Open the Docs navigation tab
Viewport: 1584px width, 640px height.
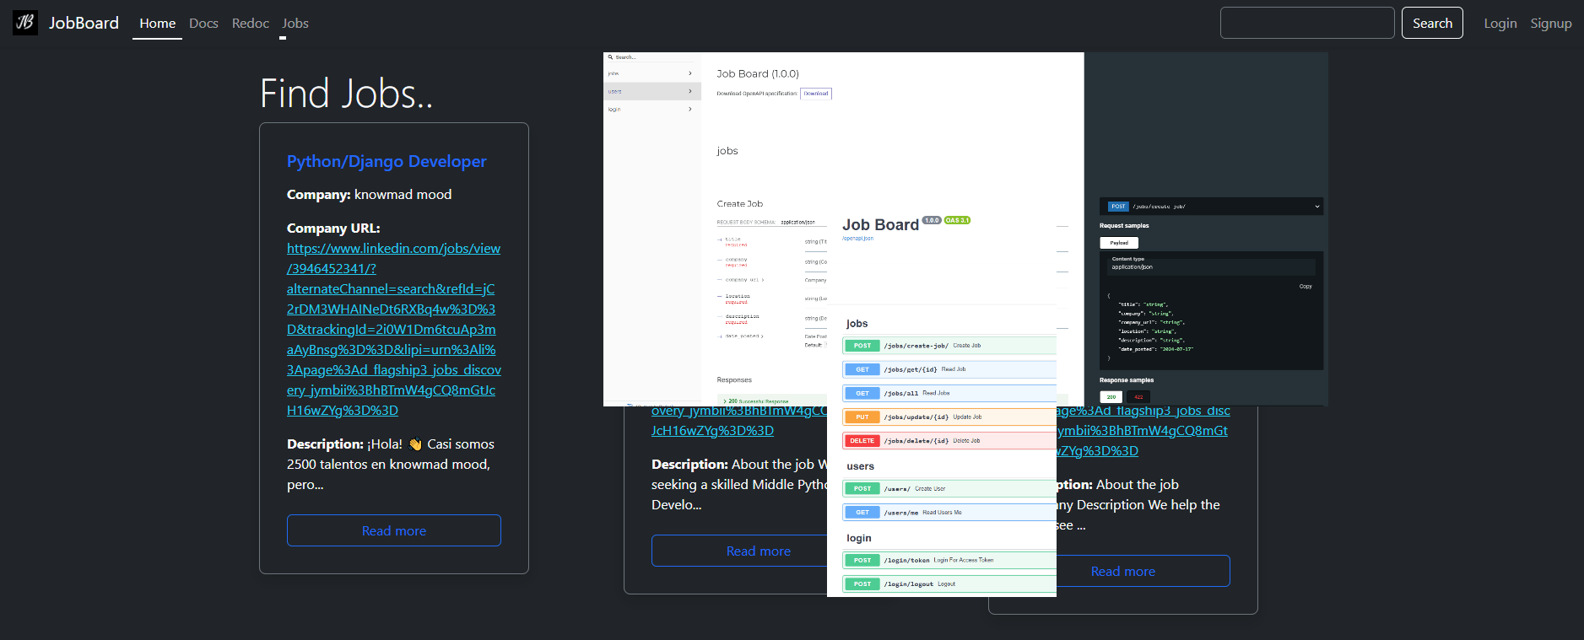[x=203, y=24]
